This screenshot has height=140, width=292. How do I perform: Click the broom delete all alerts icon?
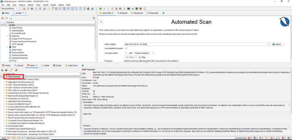click(16, 70)
